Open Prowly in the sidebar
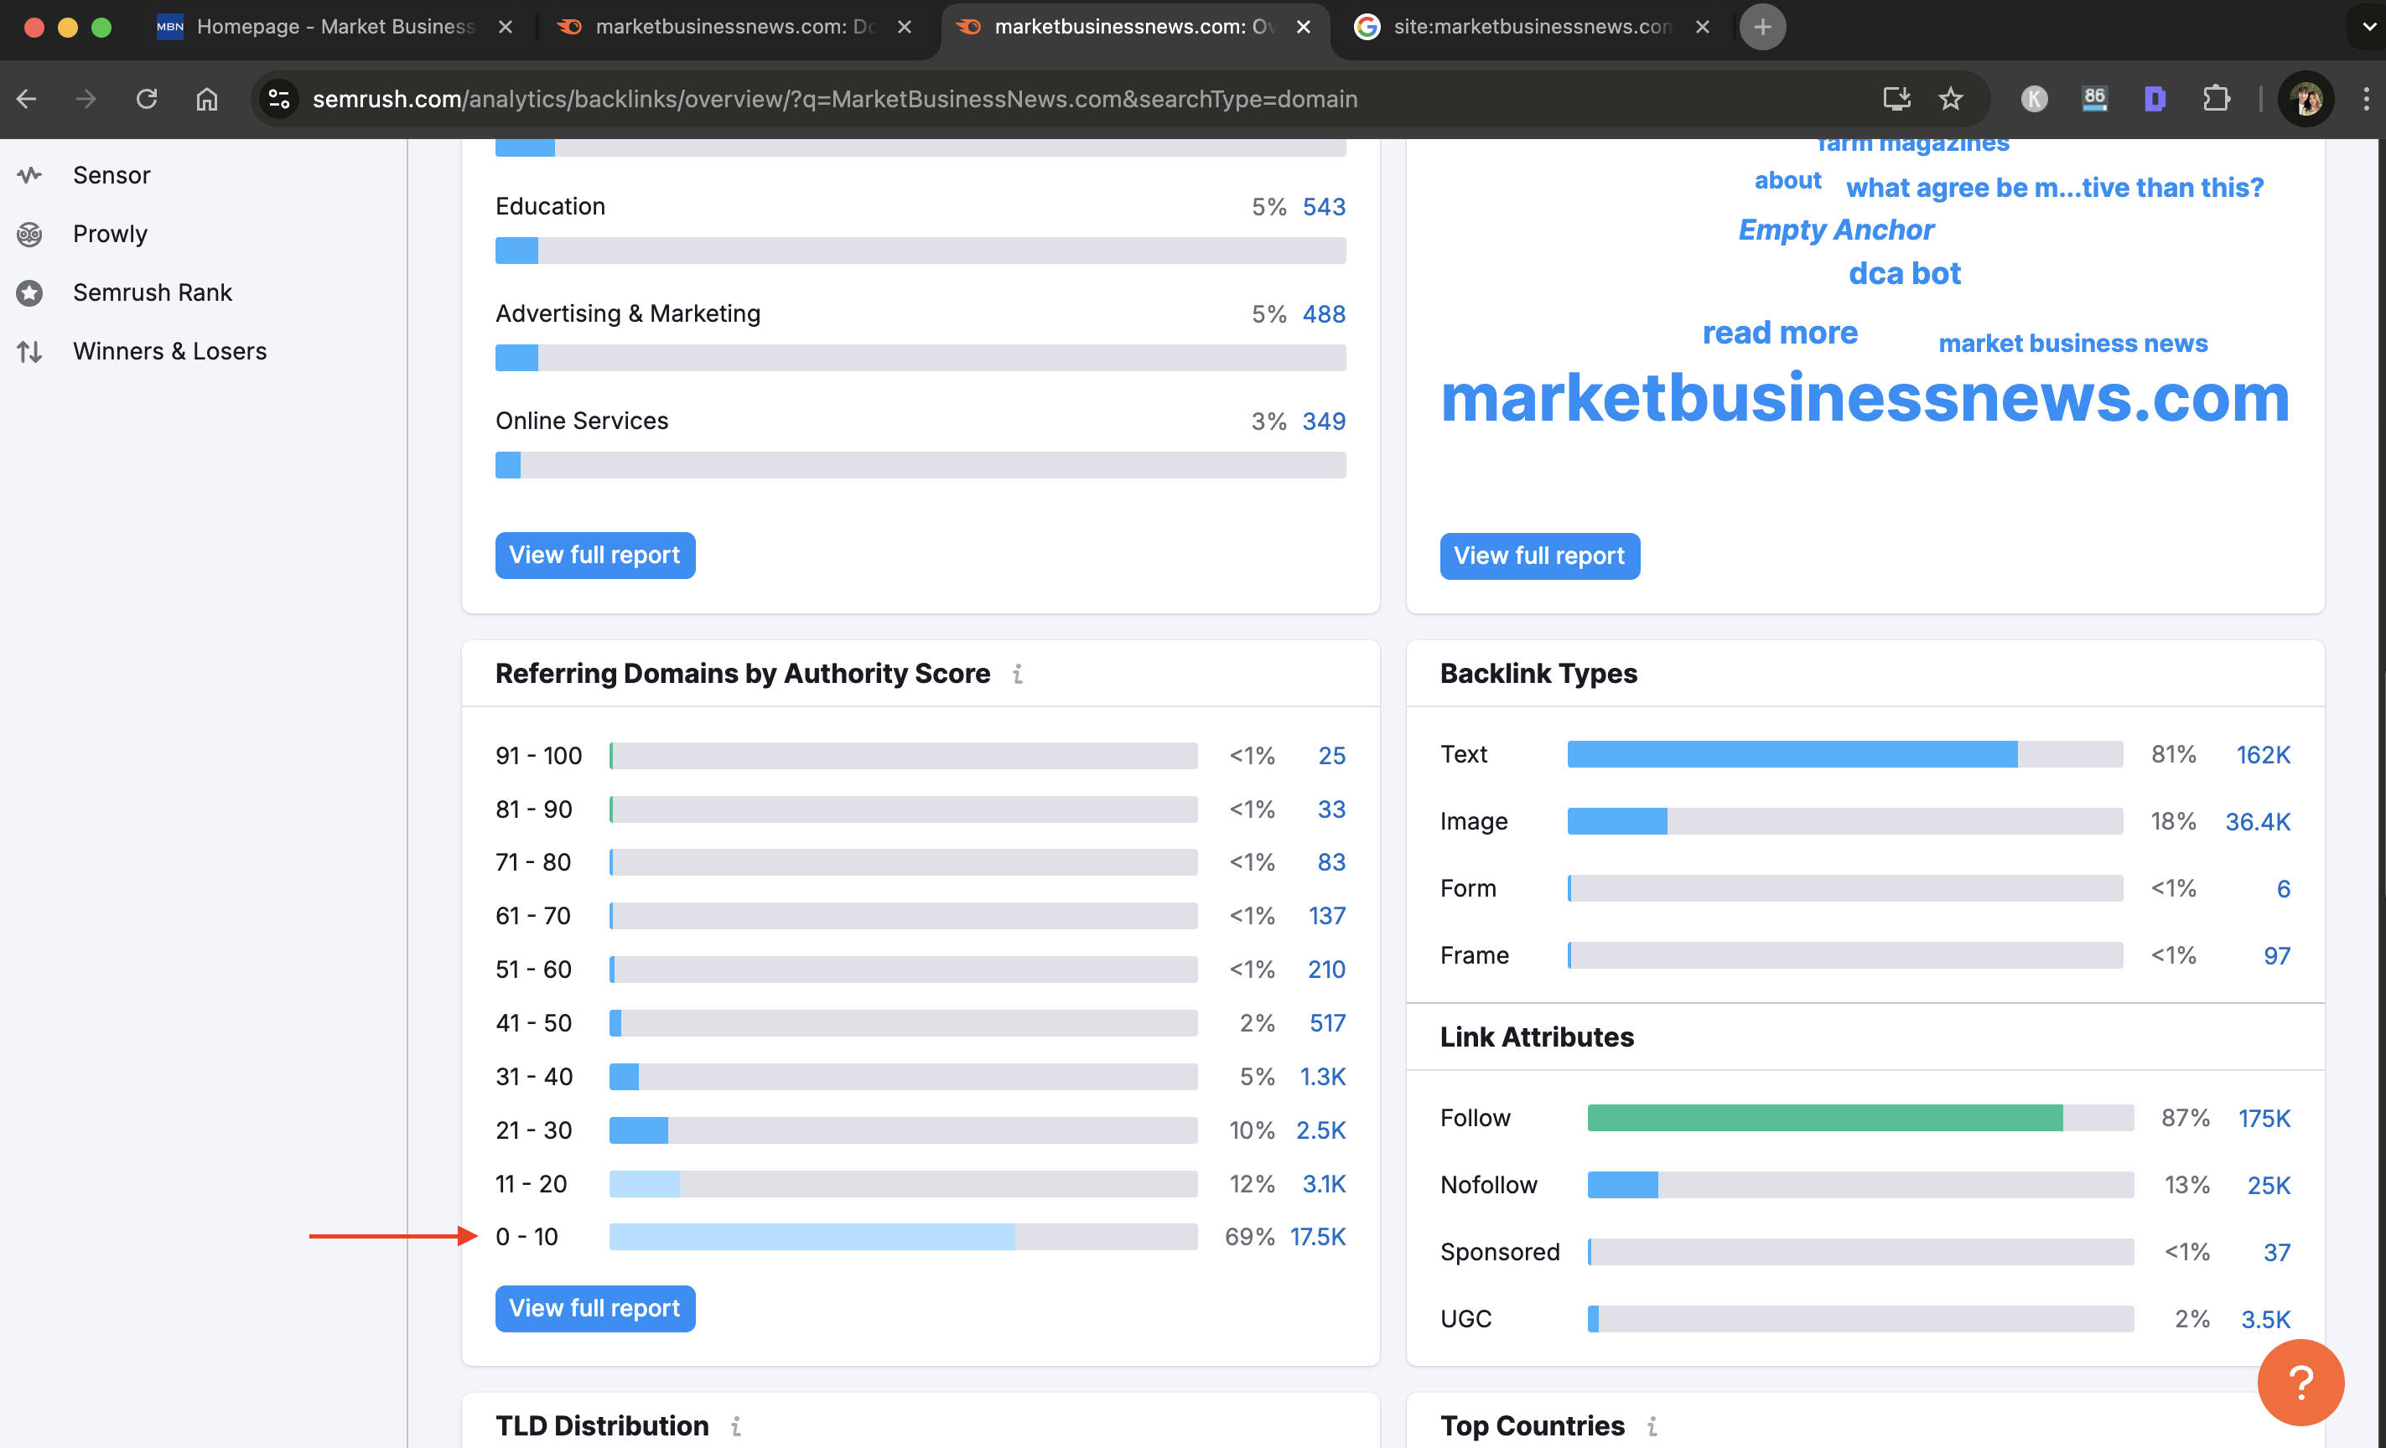 (x=110, y=235)
